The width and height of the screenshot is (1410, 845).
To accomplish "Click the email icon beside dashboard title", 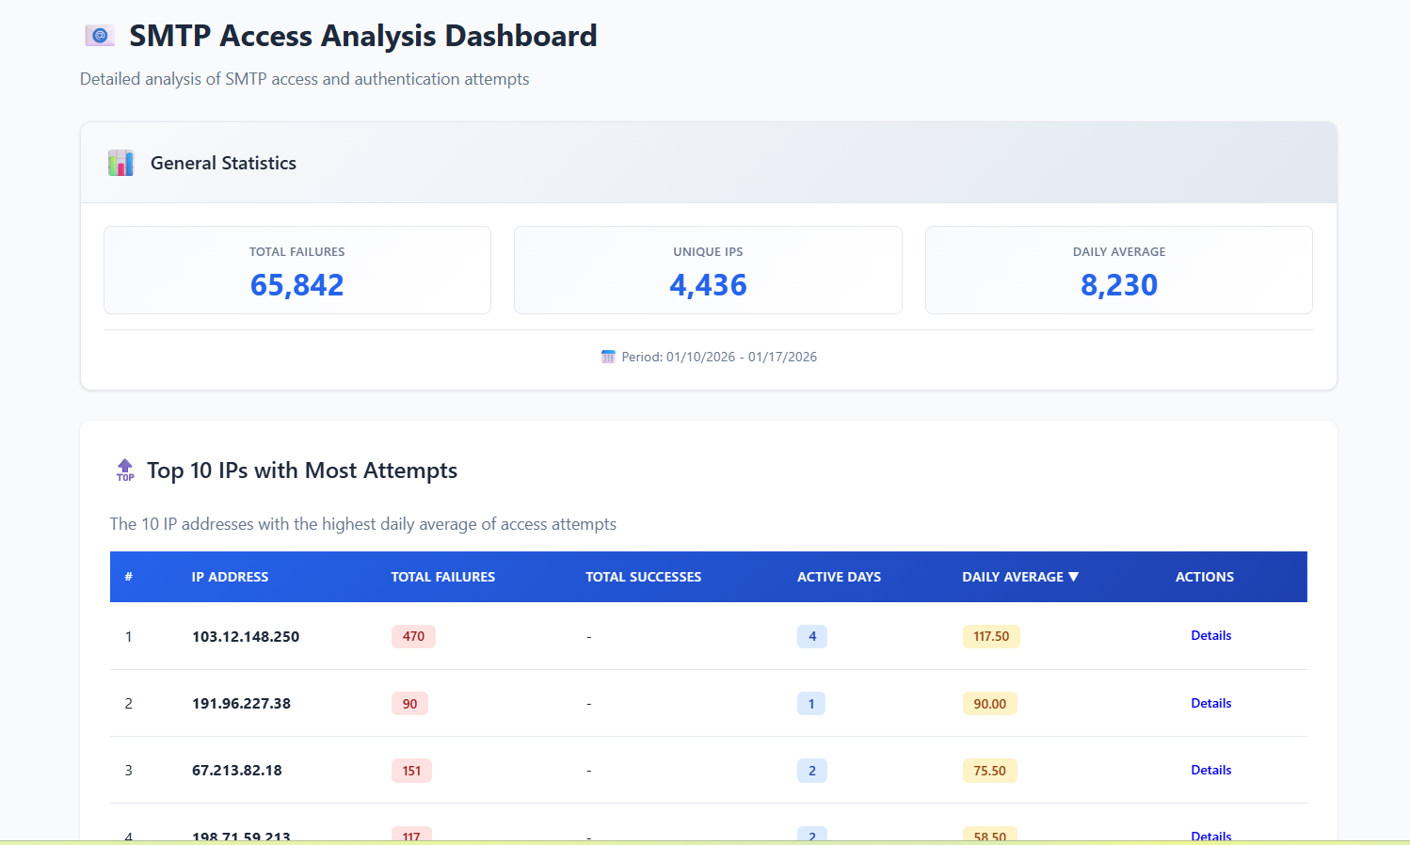I will coord(100,36).
